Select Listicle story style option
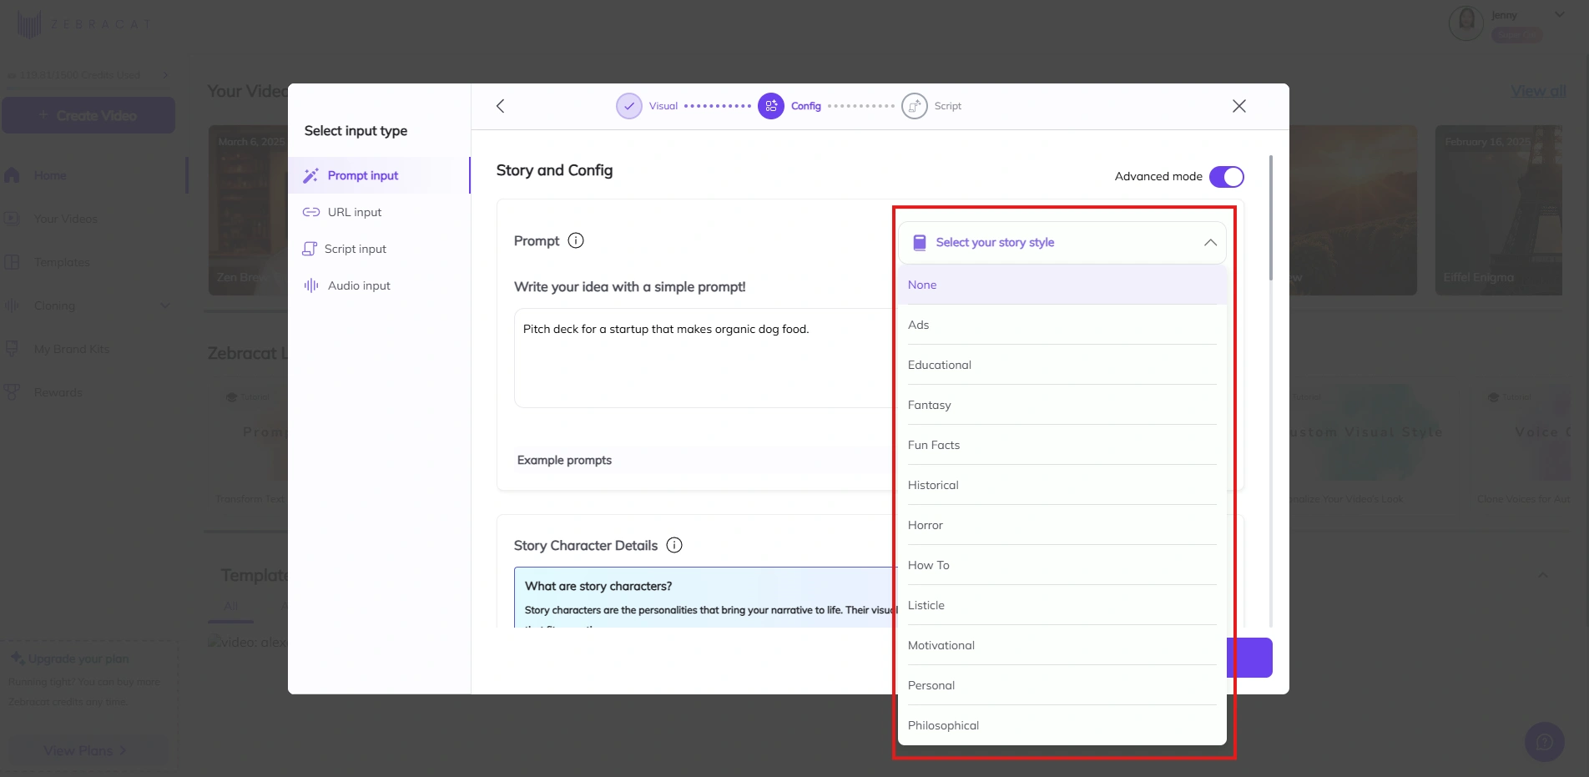 (x=1062, y=605)
